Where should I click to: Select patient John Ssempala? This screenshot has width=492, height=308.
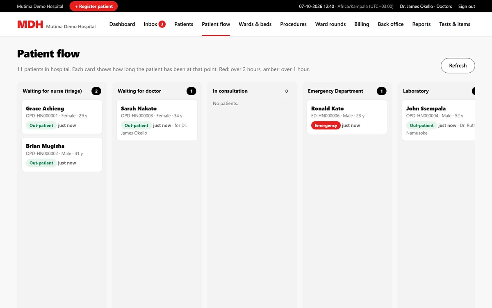tap(438, 120)
